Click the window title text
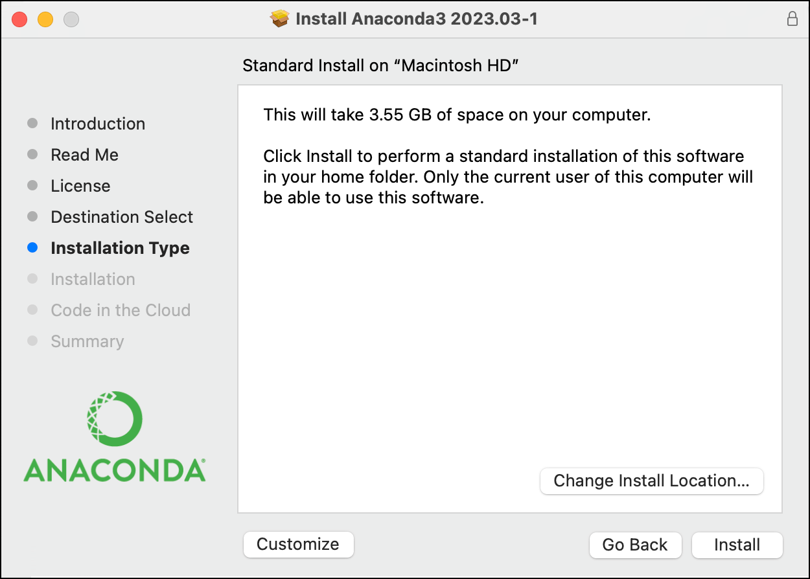The height and width of the screenshot is (579, 810). pos(417,19)
